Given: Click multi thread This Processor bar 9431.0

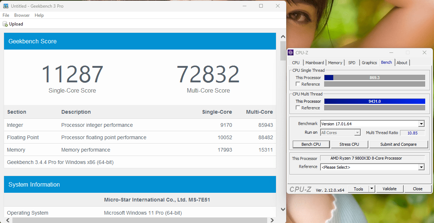Looking at the screenshot, I should click(x=375, y=101).
